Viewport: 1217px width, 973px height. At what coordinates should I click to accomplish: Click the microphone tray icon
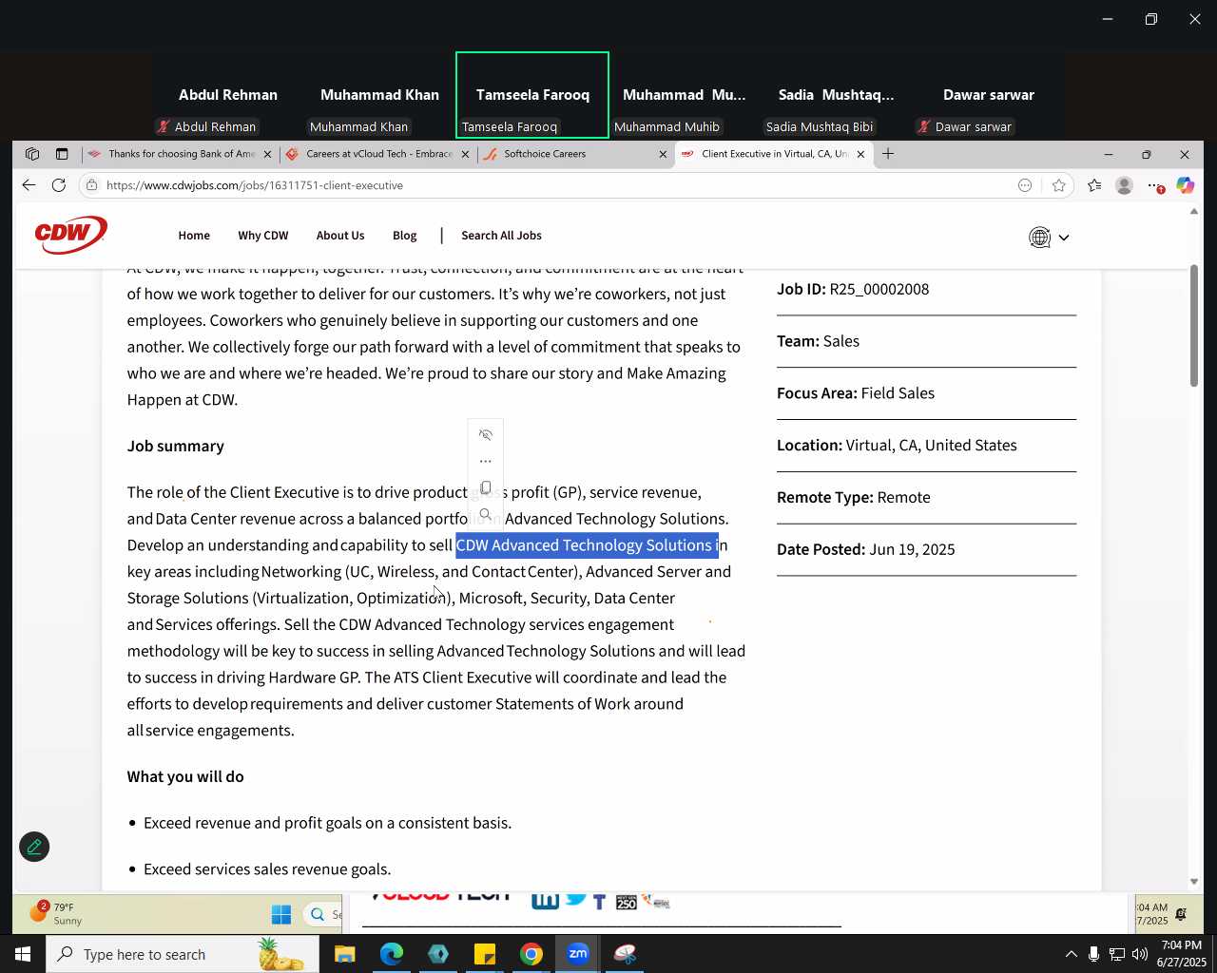tap(1093, 954)
